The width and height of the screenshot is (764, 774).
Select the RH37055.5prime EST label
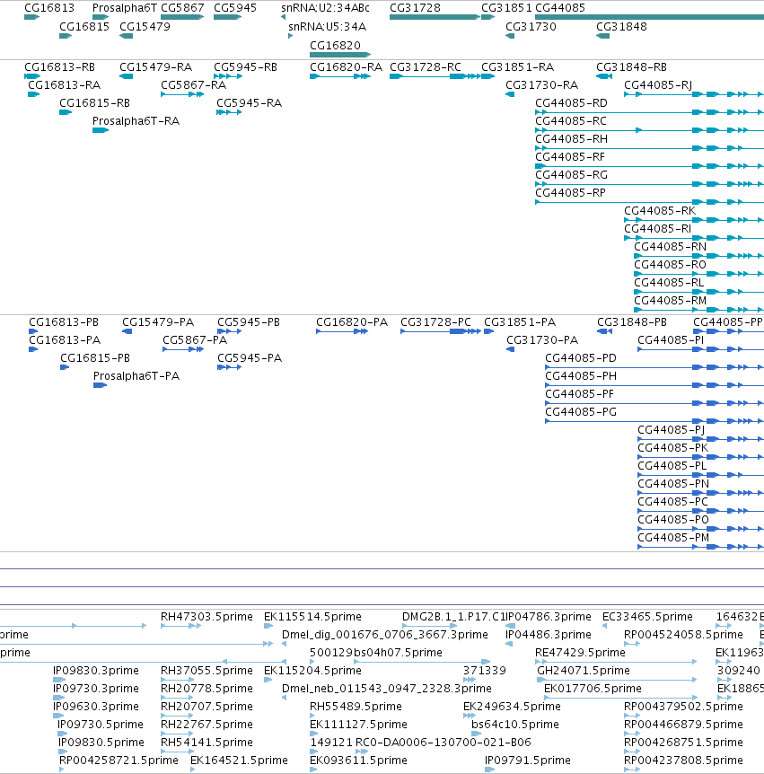click(x=206, y=671)
